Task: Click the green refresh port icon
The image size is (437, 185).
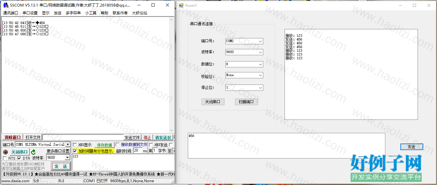Action: click(33, 152)
